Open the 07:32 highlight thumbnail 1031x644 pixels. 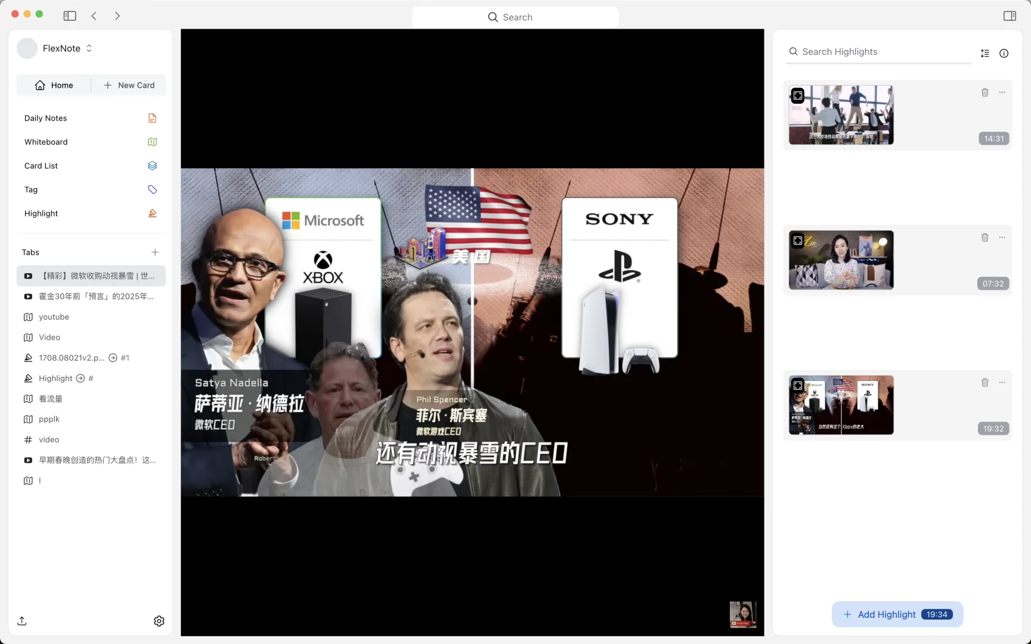pyautogui.click(x=841, y=260)
